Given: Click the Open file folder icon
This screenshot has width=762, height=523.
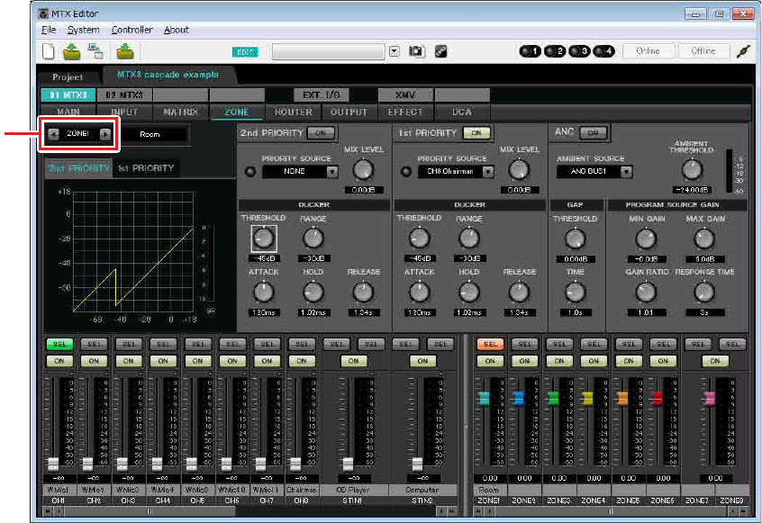Looking at the screenshot, I should [x=72, y=51].
